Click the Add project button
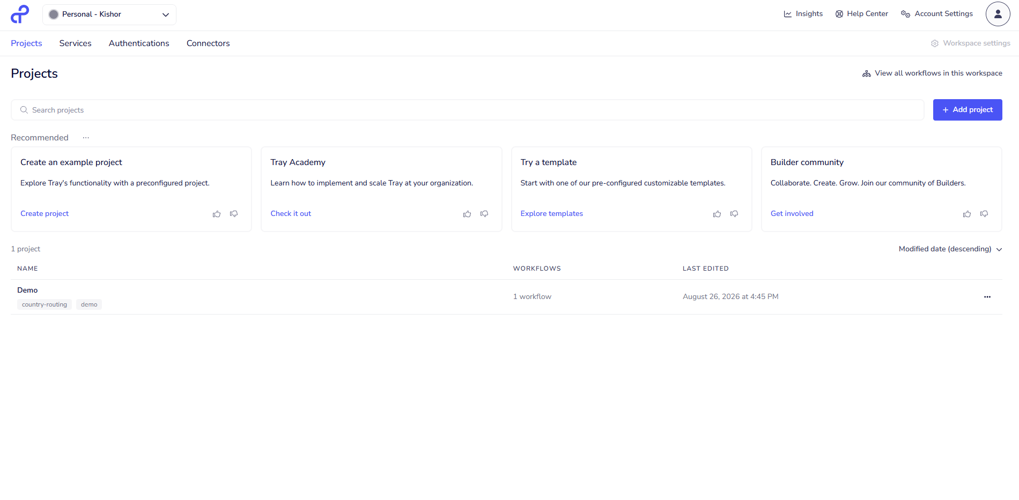 [x=968, y=110]
